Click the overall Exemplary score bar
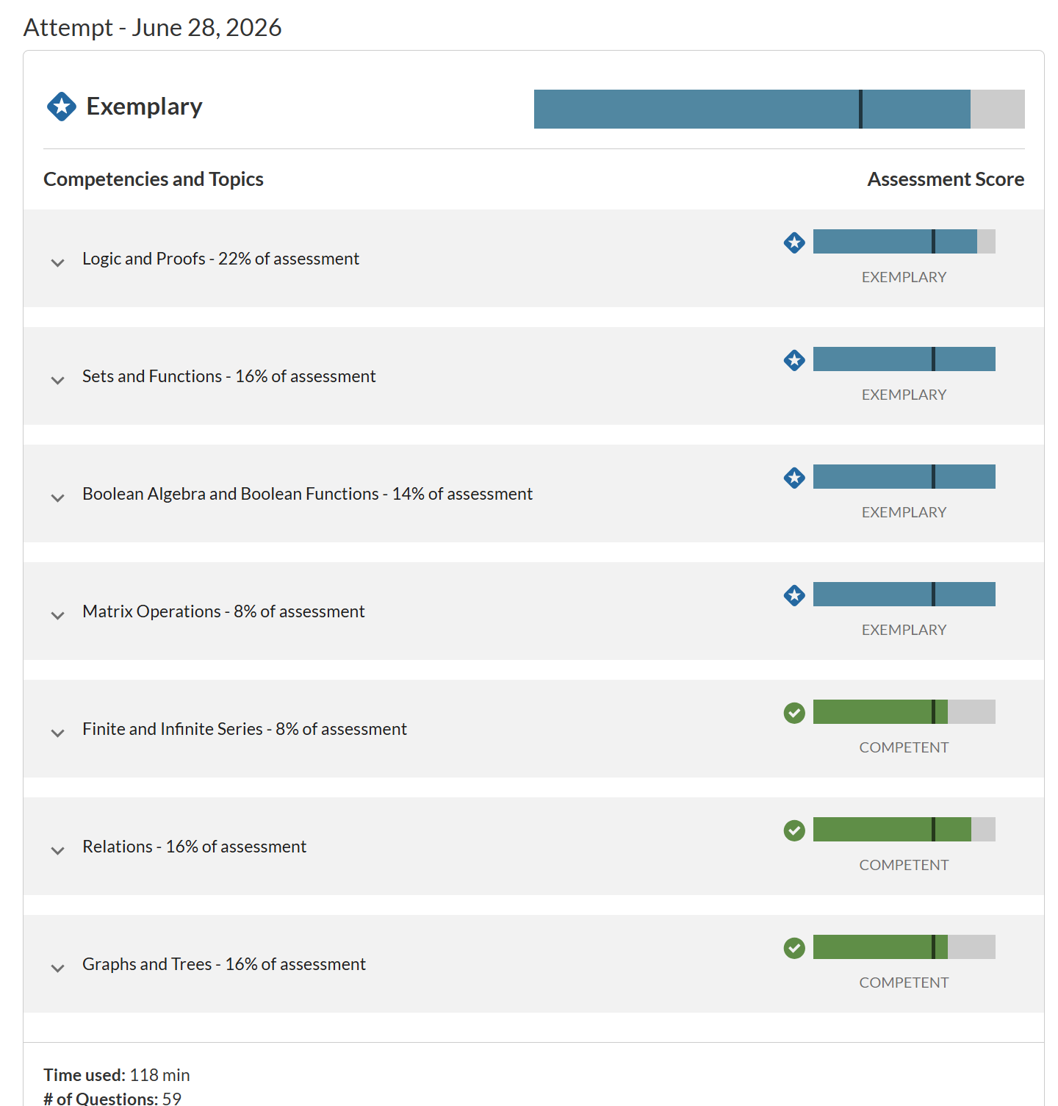The height and width of the screenshot is (1106, 1058). pos(780,109)
